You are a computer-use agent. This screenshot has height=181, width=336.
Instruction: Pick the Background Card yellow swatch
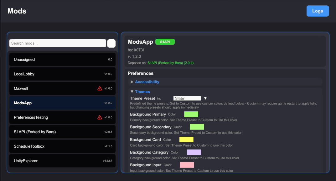(x=186, y=139)
